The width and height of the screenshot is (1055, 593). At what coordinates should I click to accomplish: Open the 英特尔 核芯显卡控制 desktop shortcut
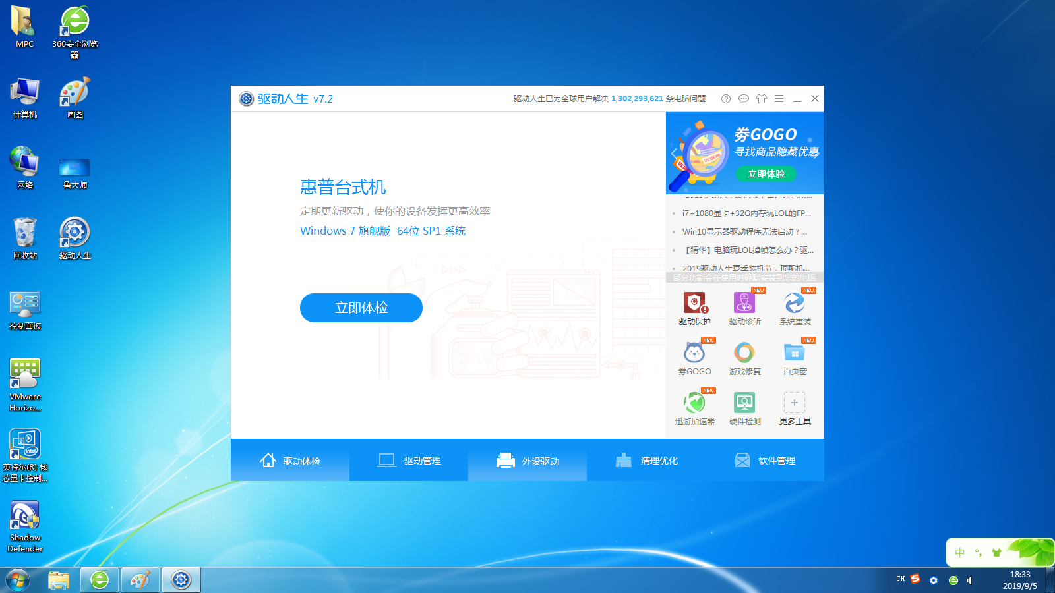pyautogui.click(x=24, y=455)
